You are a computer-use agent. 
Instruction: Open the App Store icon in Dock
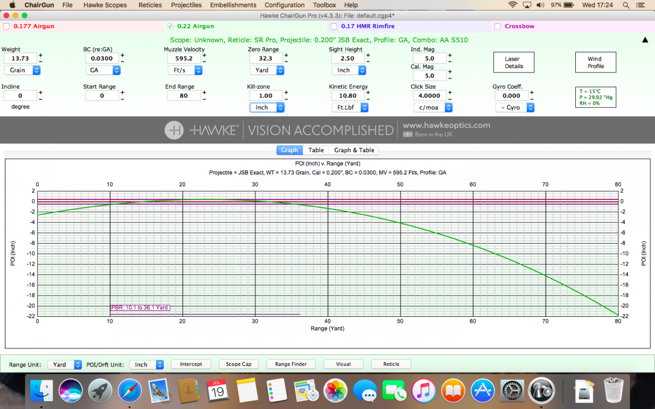482,390
